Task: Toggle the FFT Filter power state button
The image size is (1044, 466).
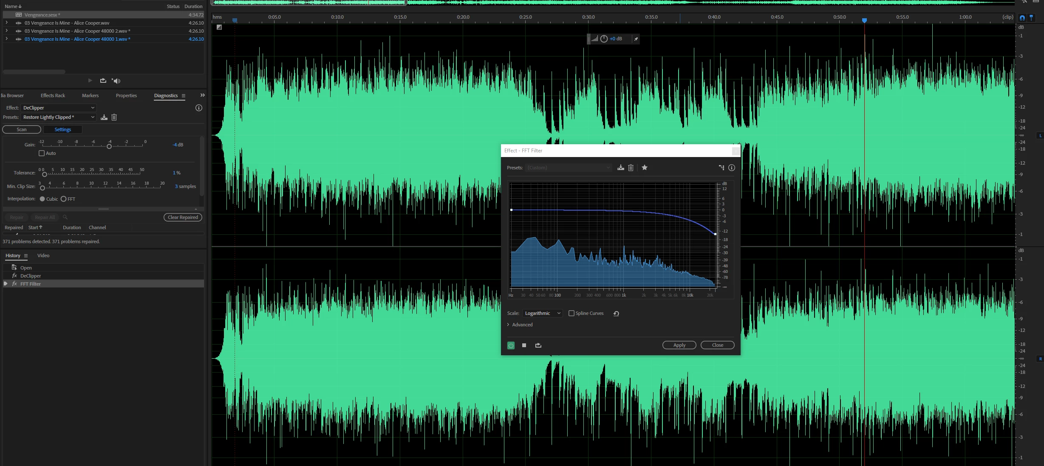Action: [511, 345]
